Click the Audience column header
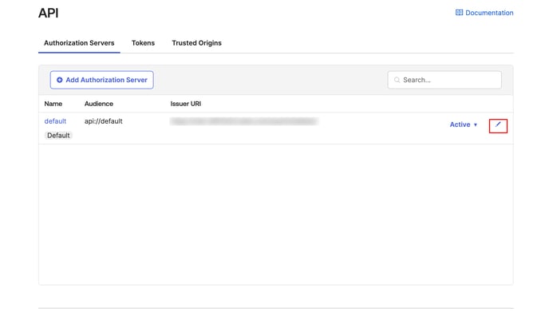Viewport: 549px width, 312px height. coord(99,104)
